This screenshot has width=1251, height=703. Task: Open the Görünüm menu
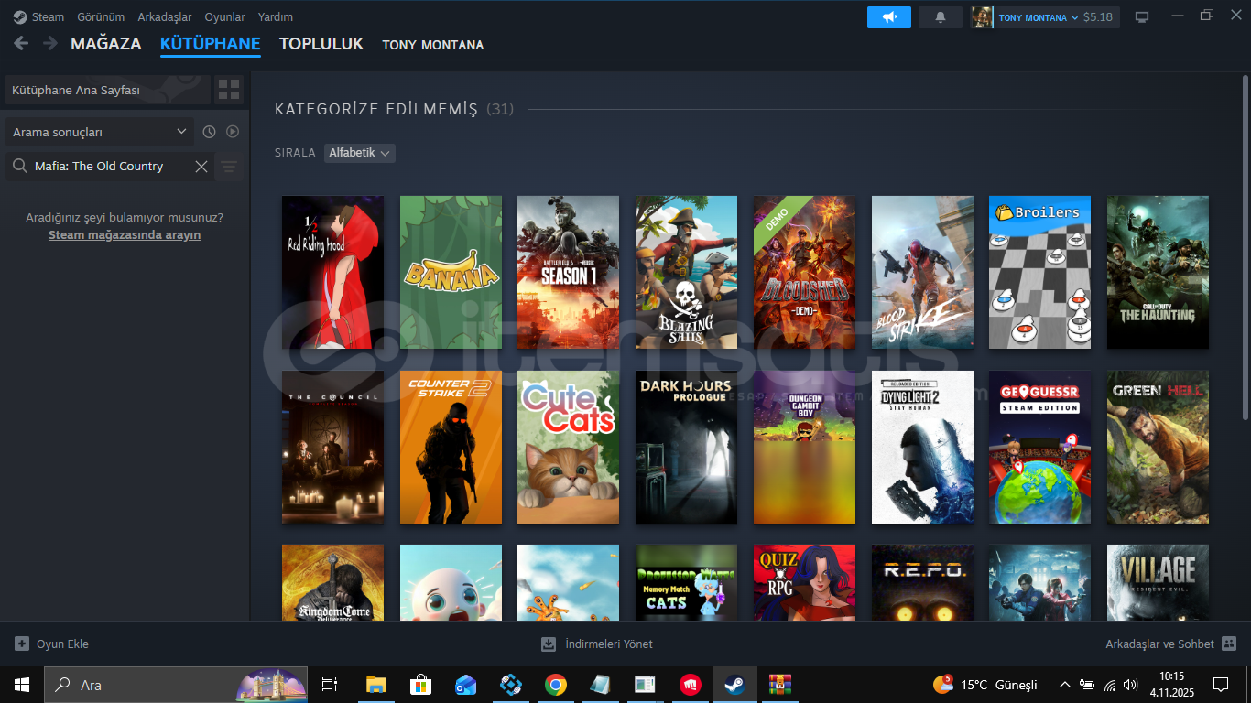(x=101, y=17)
